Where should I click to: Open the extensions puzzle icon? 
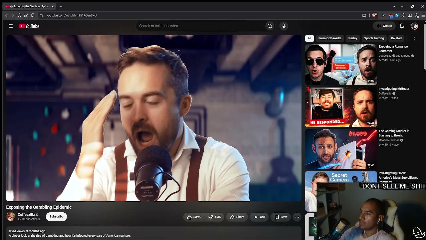[403, 15]
